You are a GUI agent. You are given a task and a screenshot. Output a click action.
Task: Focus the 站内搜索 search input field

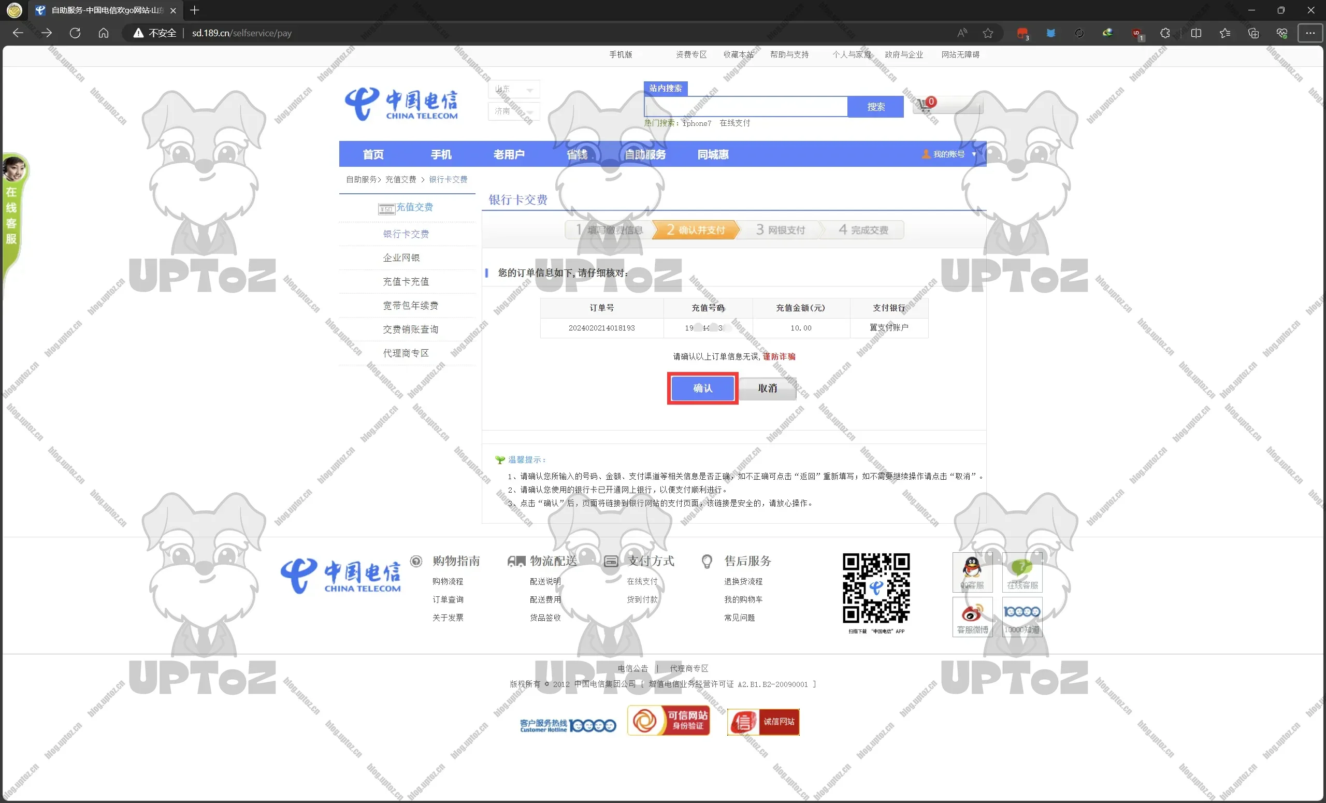tap(746, 107)
